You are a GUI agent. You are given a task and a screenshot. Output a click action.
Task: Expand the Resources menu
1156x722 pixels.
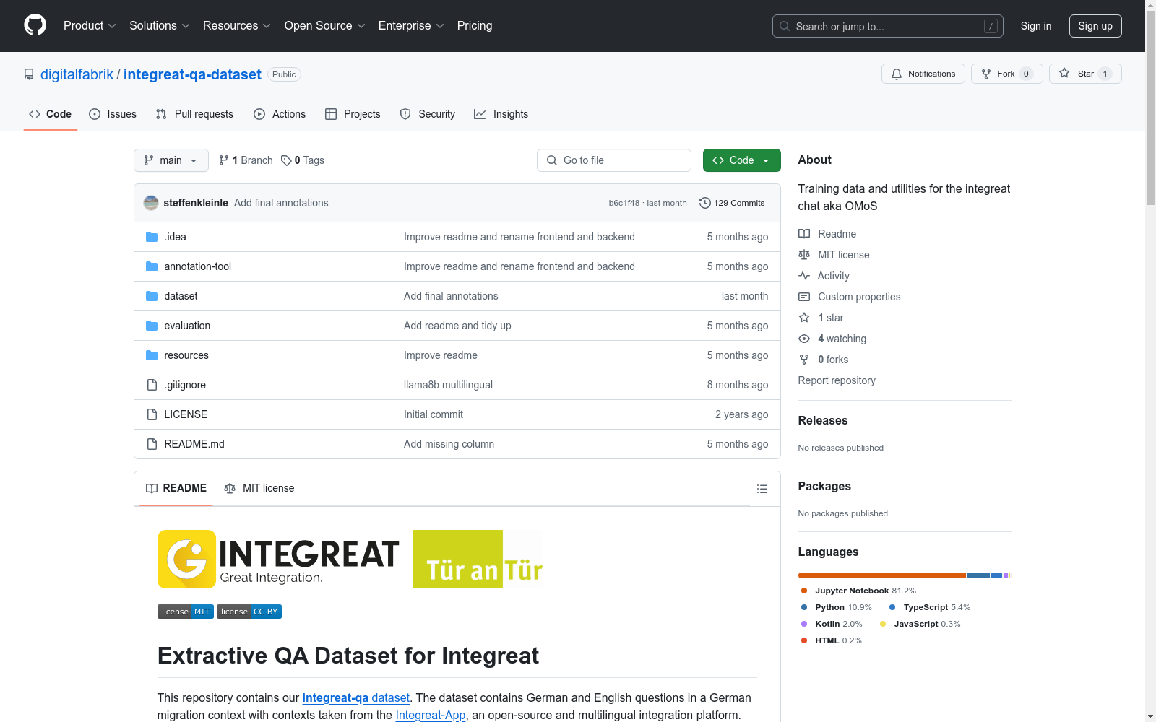237,26
